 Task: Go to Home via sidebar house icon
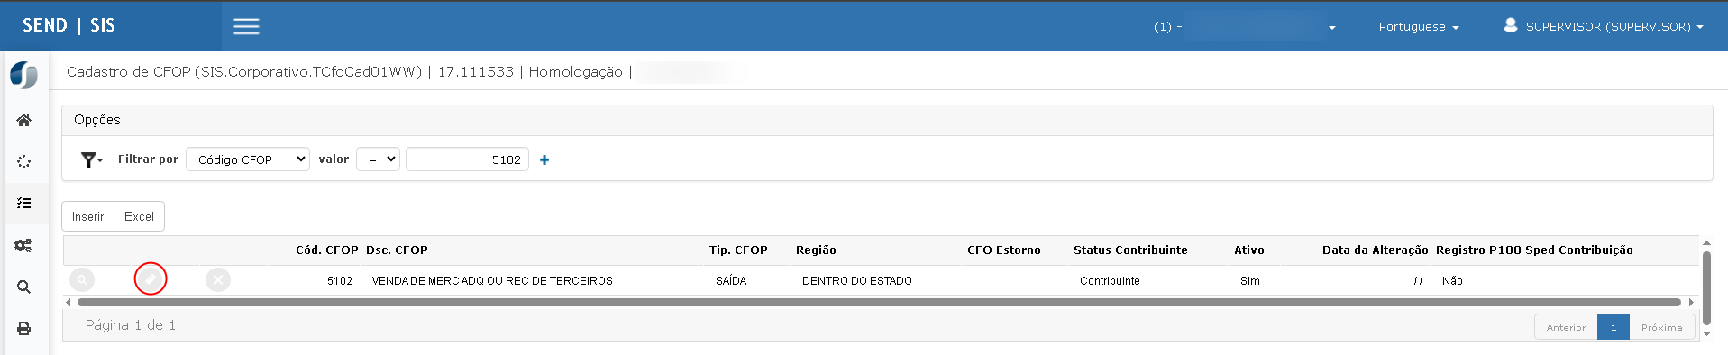tap(24, 120)
